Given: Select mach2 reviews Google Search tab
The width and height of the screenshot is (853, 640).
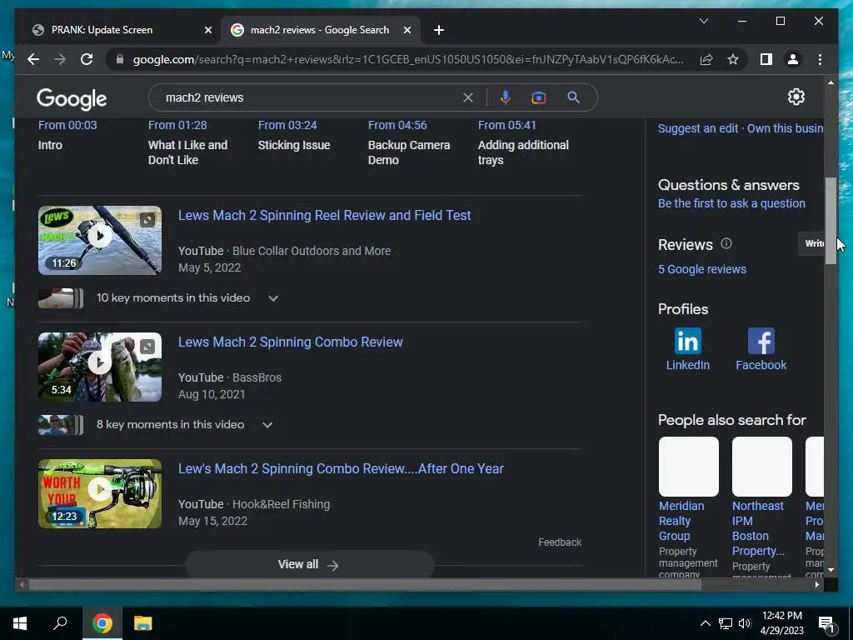Looking at the screenshot, I should (x=320, y=30).
